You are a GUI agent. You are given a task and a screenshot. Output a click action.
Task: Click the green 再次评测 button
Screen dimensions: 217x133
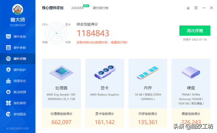pyautogui.click(x=195, y=31)
